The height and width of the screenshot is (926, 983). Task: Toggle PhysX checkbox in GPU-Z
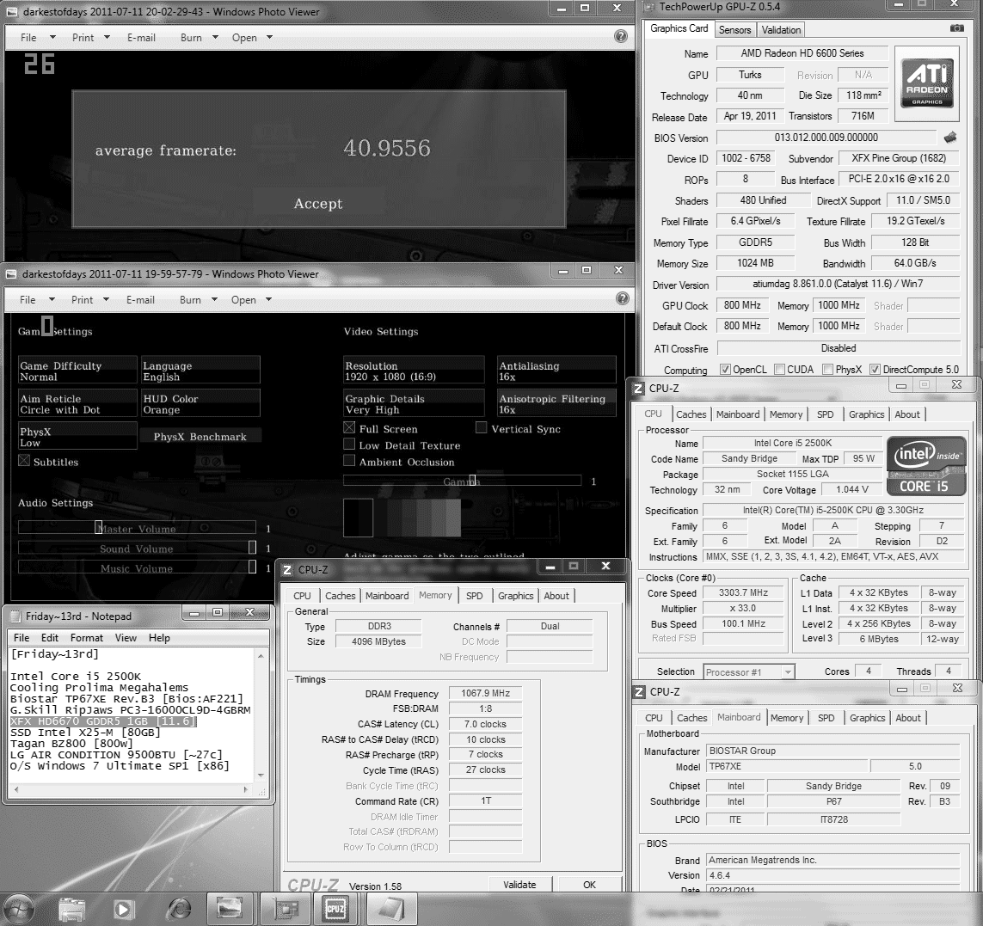[827, 369]
